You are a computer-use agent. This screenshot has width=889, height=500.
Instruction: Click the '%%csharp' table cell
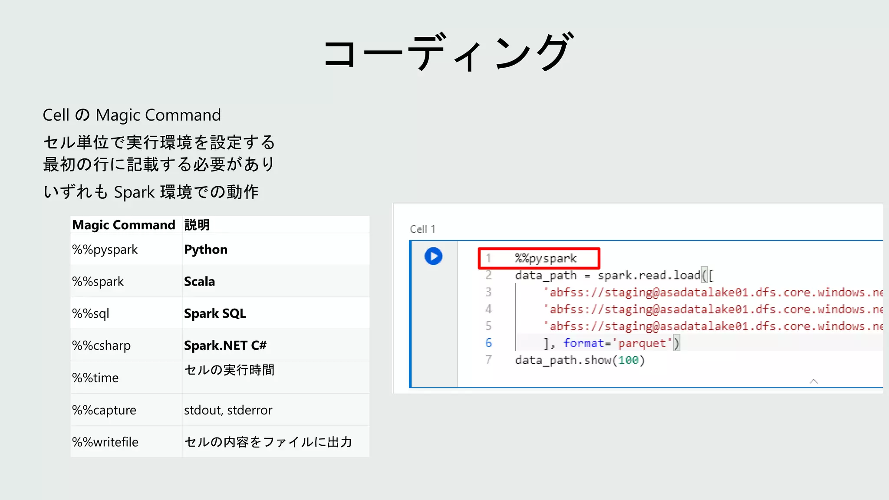[126, 345]
